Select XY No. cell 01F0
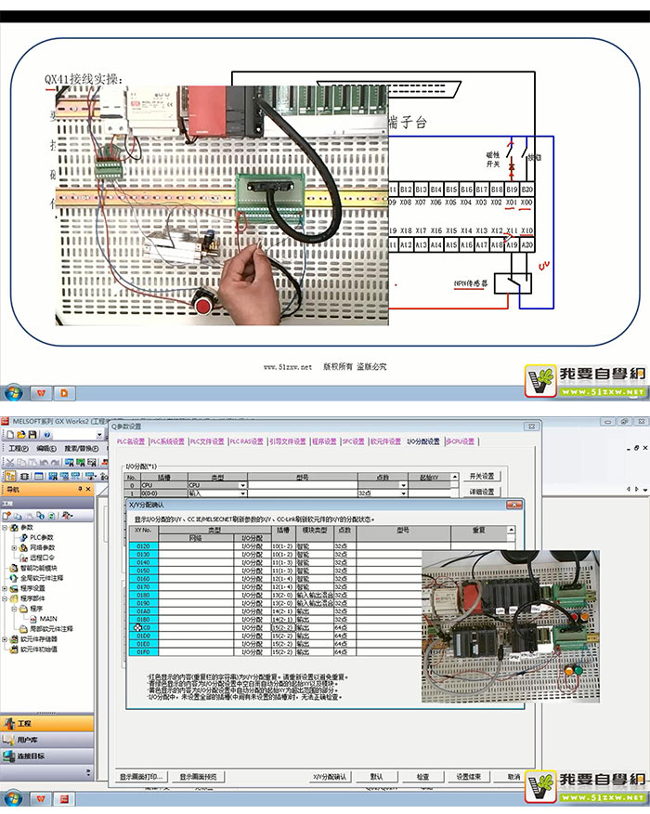The image size is (650, 814). [143, 652]
